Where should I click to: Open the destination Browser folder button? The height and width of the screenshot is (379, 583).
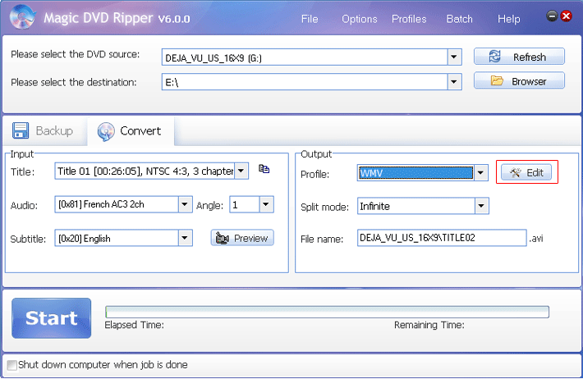519,80
